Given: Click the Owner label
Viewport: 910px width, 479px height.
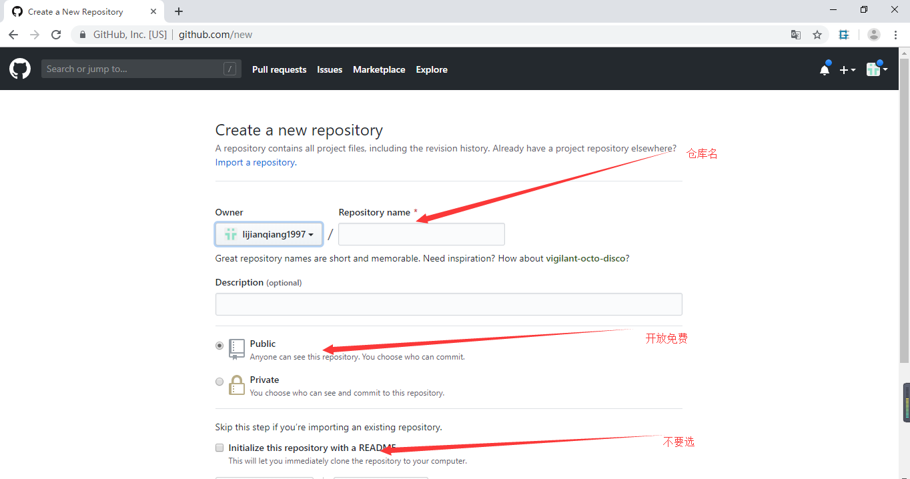Looking at the screenshot, I should 230,212.
